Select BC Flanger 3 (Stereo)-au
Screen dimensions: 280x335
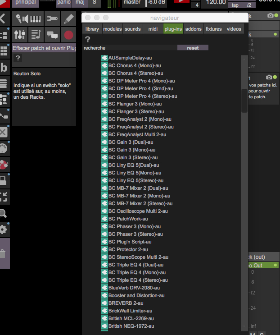pos(136,111)
